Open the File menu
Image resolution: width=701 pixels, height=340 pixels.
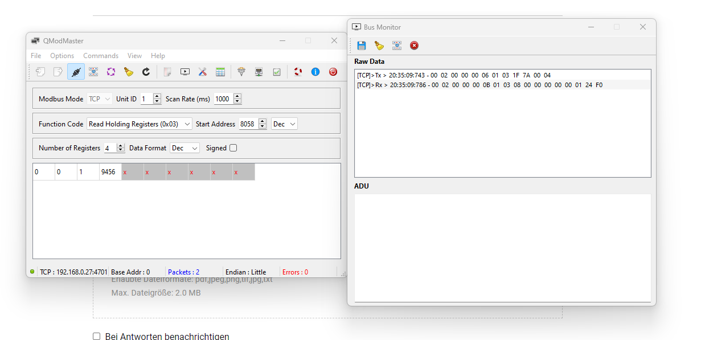[x=36, y=56]
